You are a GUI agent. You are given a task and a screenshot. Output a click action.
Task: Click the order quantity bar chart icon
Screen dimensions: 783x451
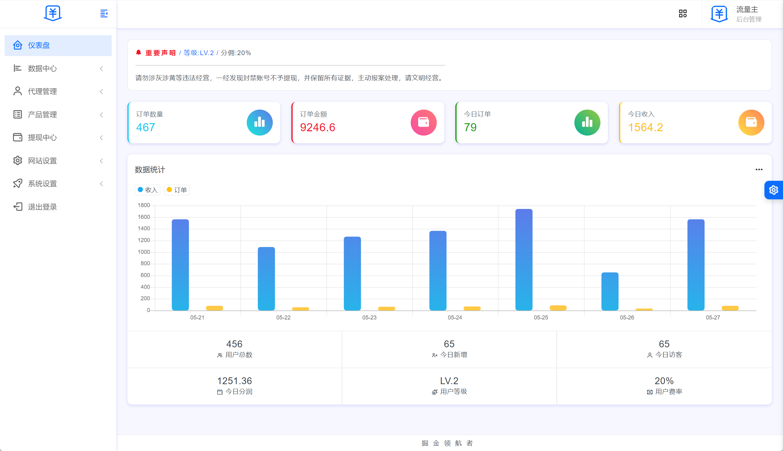tap(259, 122)
